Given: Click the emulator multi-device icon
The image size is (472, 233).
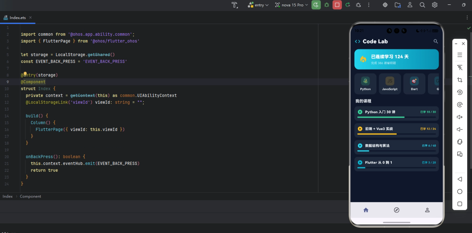Looking at the screenshot, I should click(x=460, y=154).
